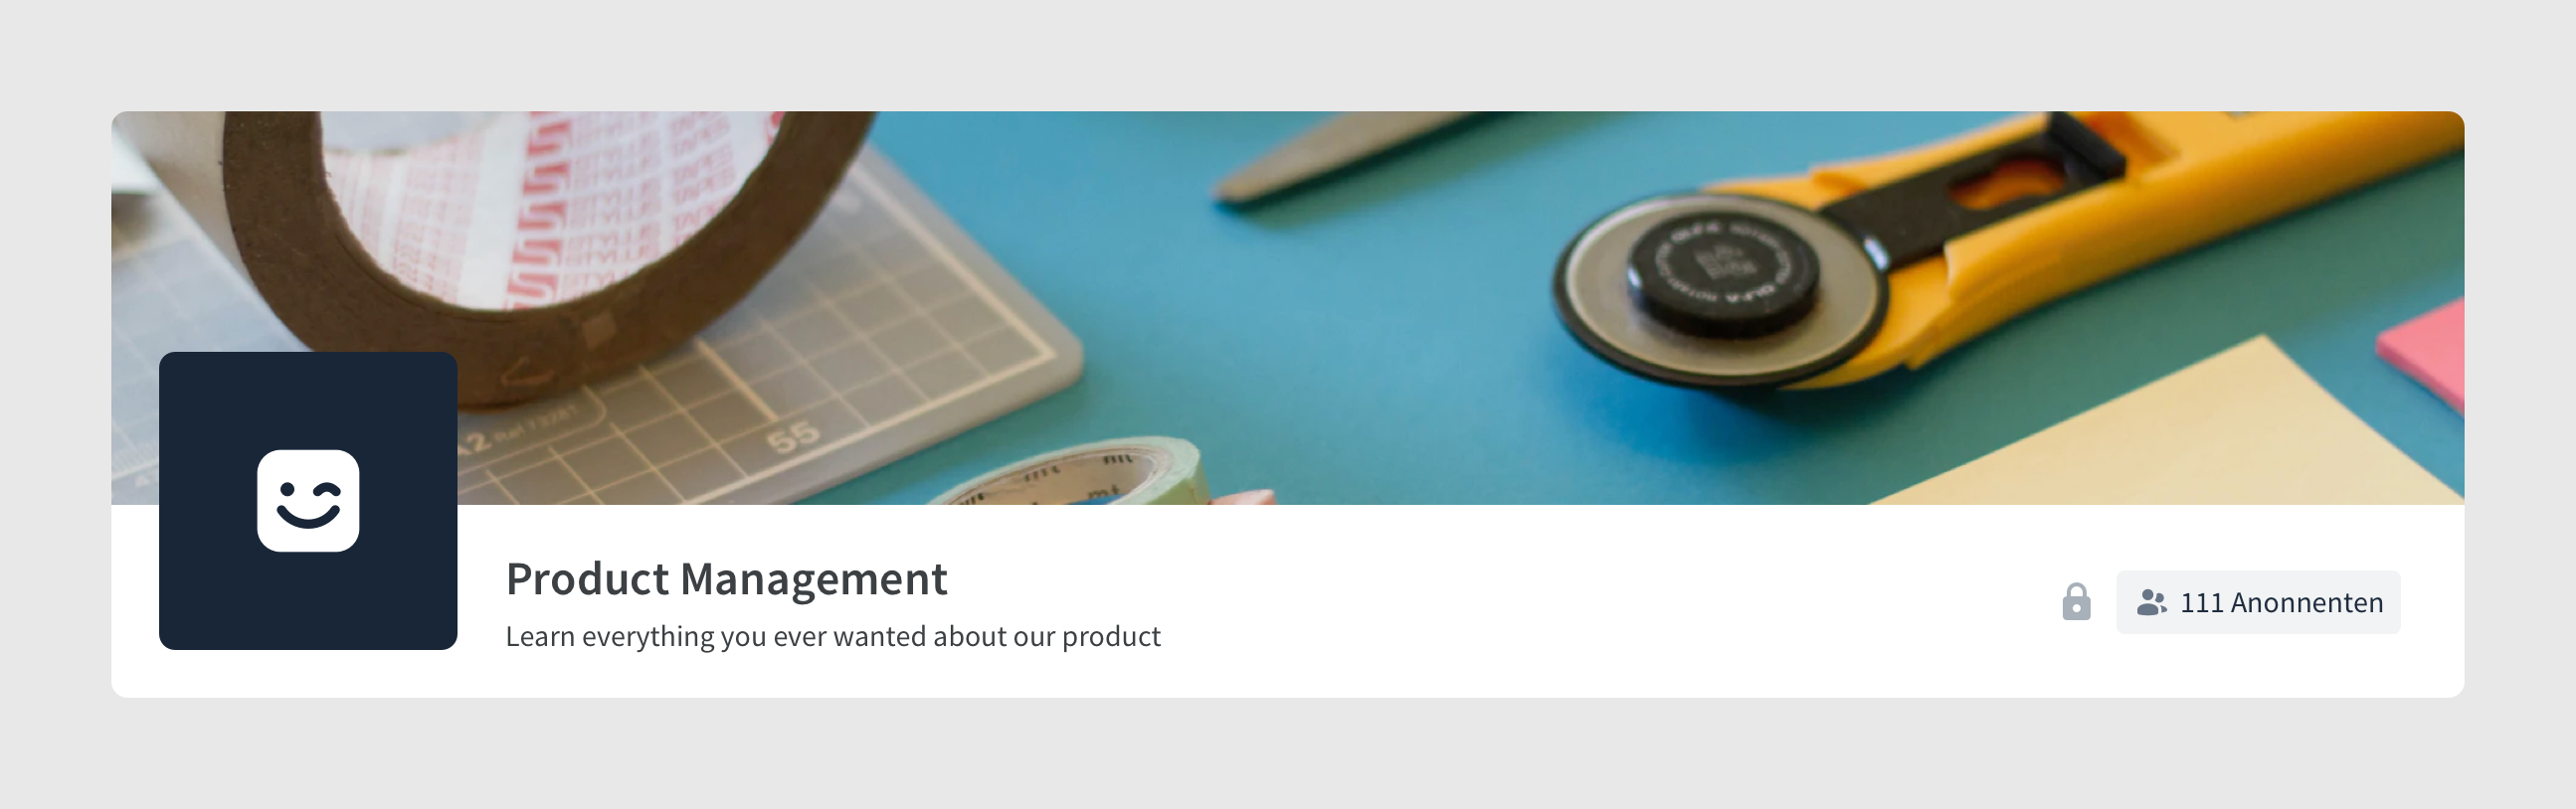Click the winking smiley face icon
Viewport: 2576px width, 809px height.
[308, 500]
